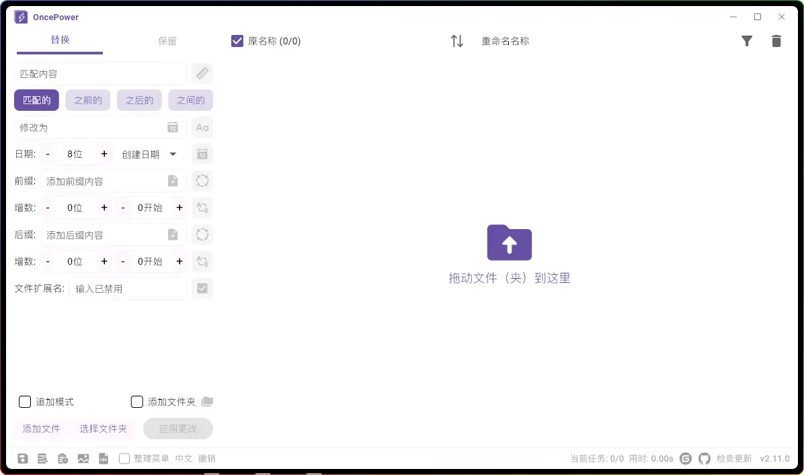Image resolution: width=804 pixels, height=475 pixels.
Task: Click the save icon in bottom toolbar
Action: pyautogui.click(x=23, y=459)
